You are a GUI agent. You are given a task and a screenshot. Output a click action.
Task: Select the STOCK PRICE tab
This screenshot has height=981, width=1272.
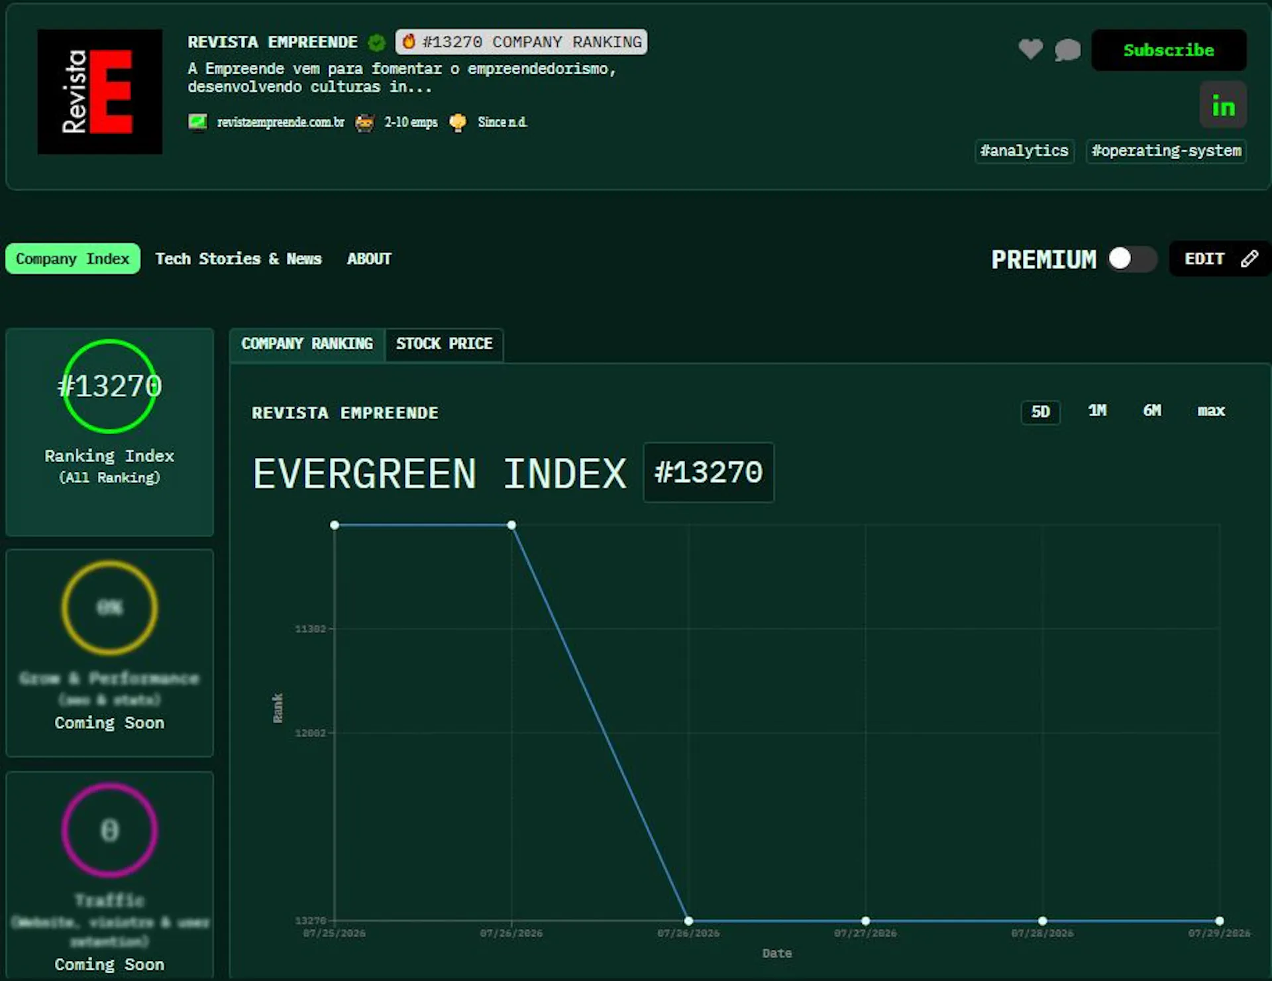click(x=444, y=344)
